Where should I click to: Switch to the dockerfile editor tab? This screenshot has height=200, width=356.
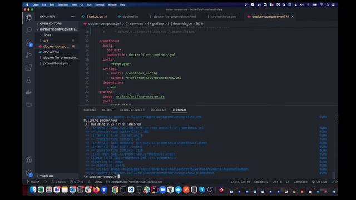pyautogui.click(x=128, y=16)
